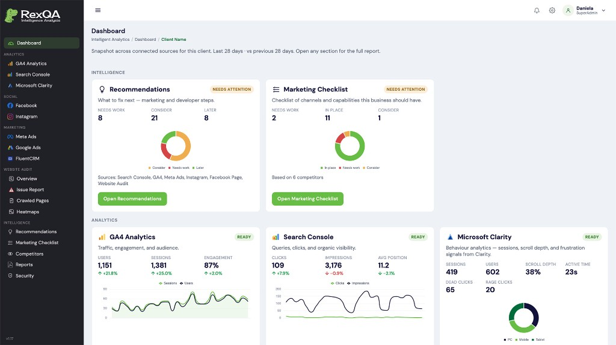Click the sidebar Recommendations lightbulb icon
This screenshot has width=616, height=345.
click(10, 231)
